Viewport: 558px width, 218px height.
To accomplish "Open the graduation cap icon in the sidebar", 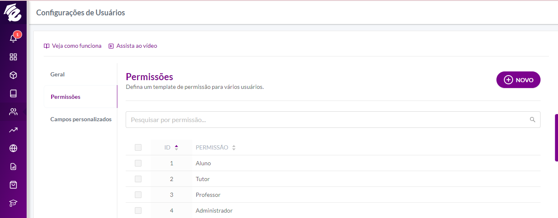I will (x=13, y=203).
